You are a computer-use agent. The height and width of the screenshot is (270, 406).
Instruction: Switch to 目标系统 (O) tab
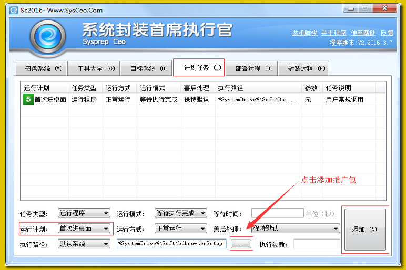click(146, 68)
